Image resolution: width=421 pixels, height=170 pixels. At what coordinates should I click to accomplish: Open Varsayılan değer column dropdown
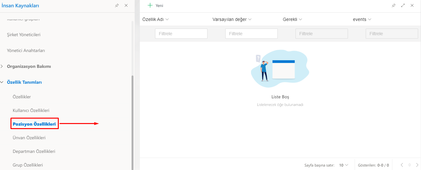(250, 19)
